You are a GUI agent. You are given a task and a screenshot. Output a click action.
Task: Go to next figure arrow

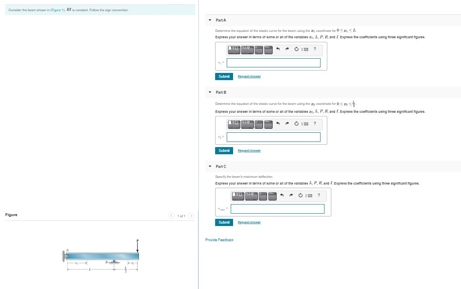(x=191, y=216)
